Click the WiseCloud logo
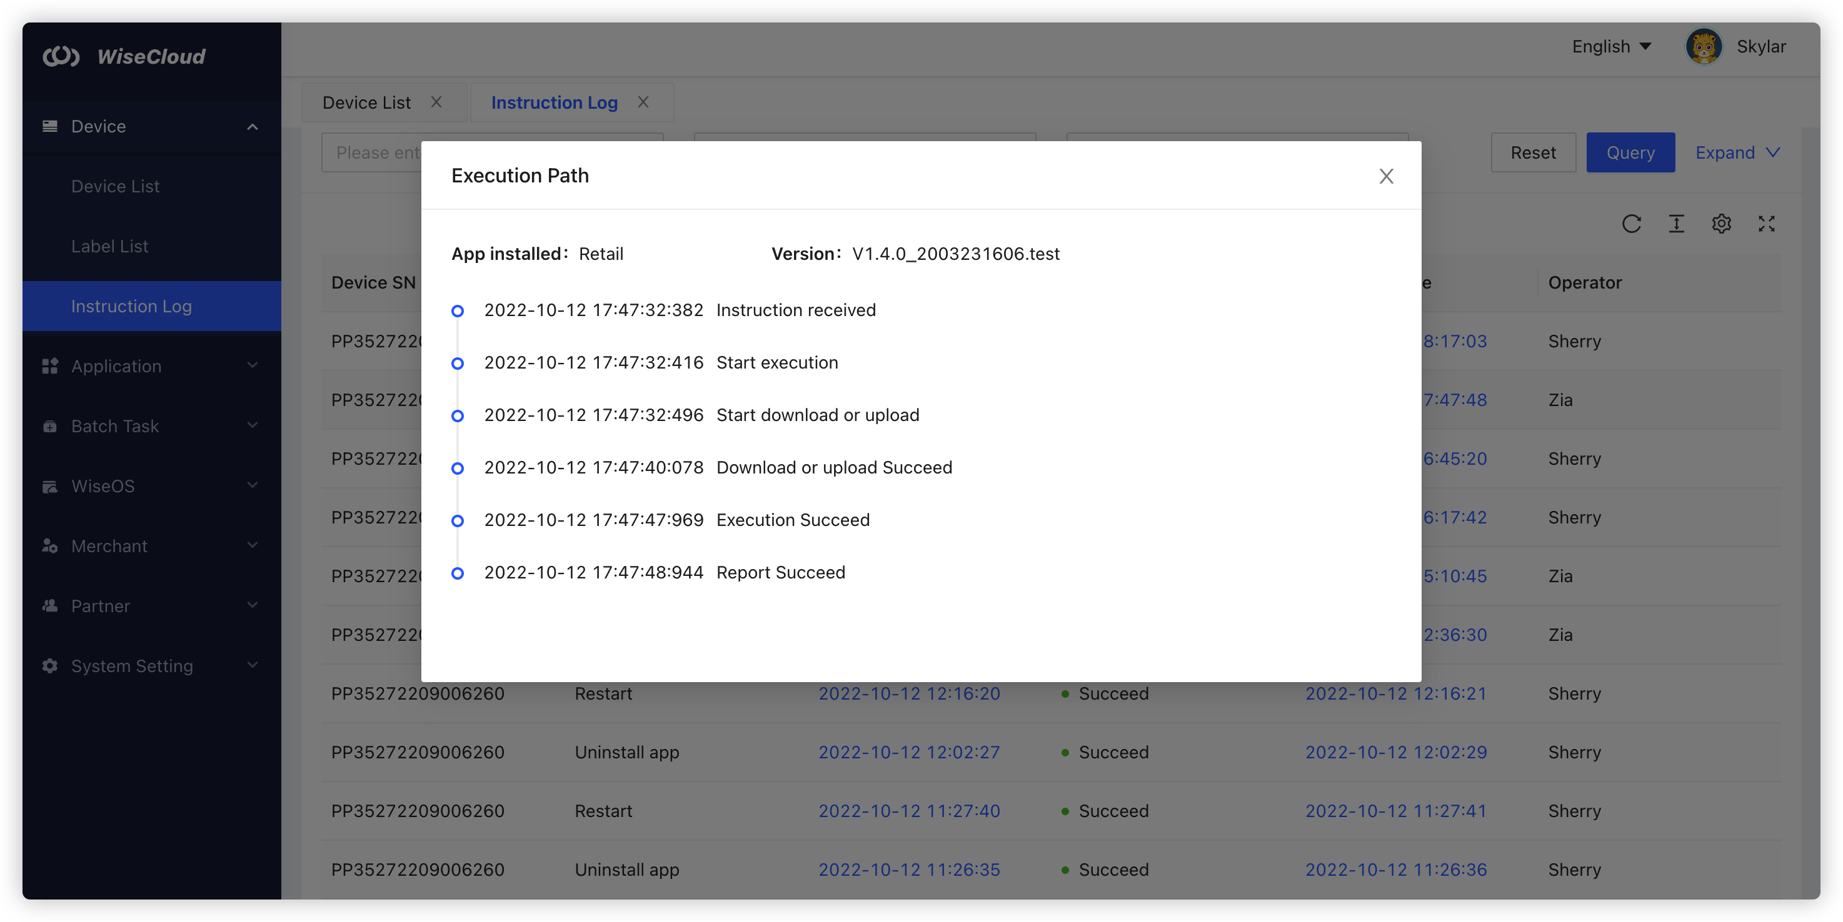This screenshot has width=1843, height=922. [124, 56]
